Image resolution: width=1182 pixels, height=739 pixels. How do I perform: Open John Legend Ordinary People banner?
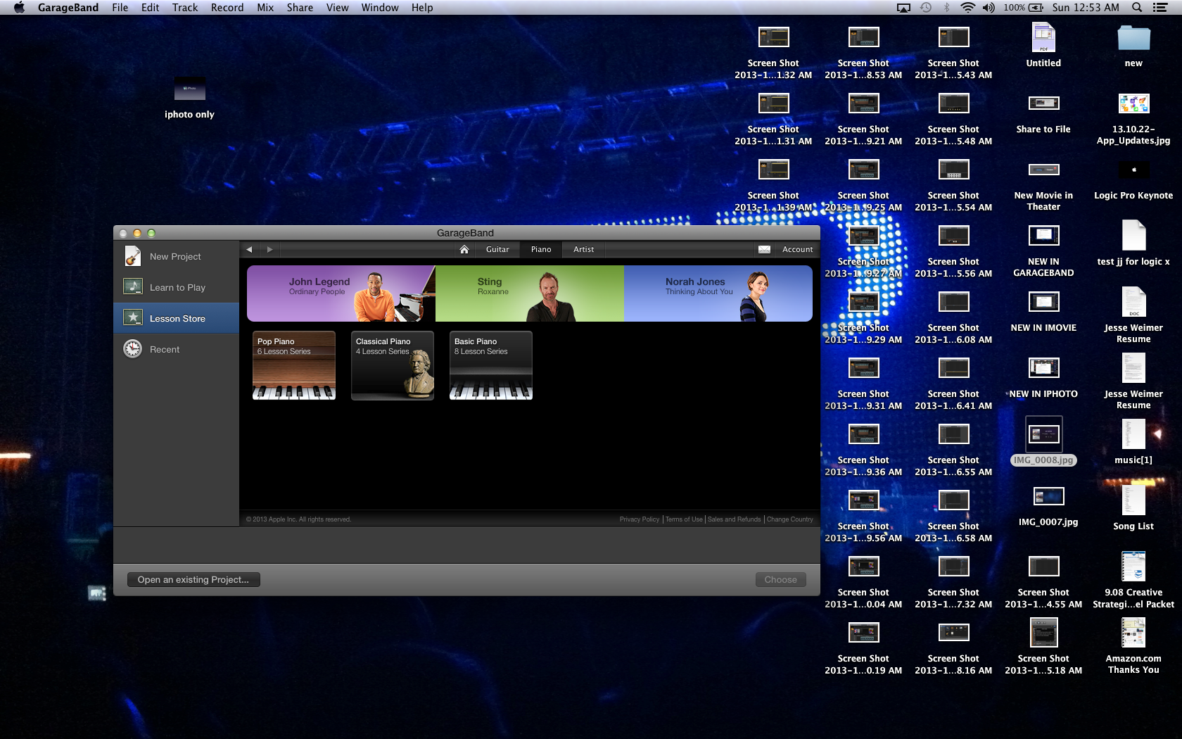click(341, 293)
